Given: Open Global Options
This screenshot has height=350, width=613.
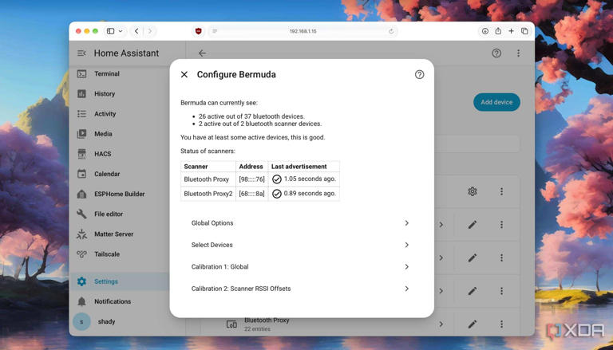Looking at the screenshot, I should 302,223.
